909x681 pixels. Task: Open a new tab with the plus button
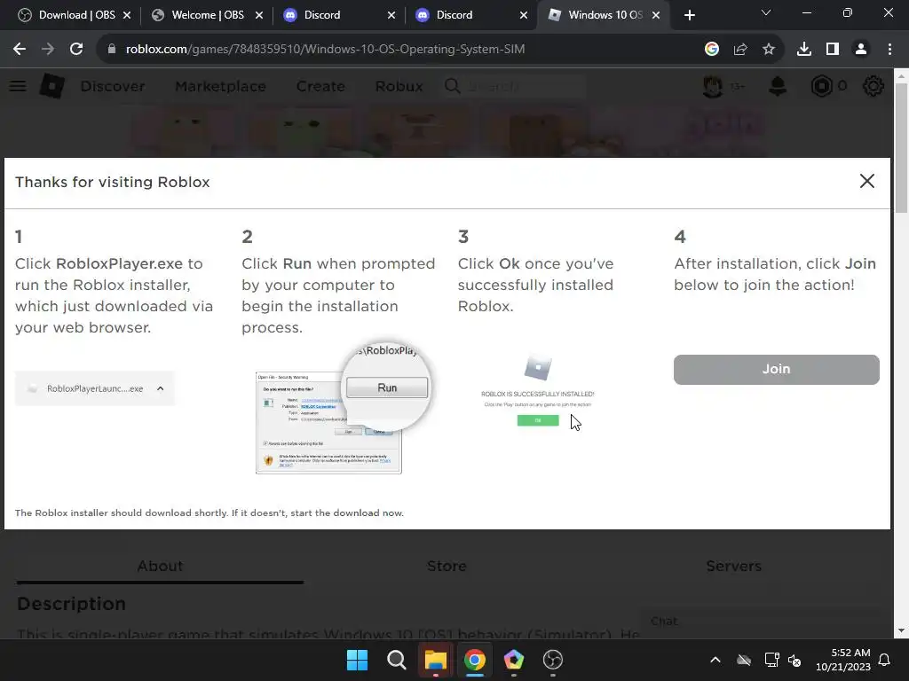[689, 15]
